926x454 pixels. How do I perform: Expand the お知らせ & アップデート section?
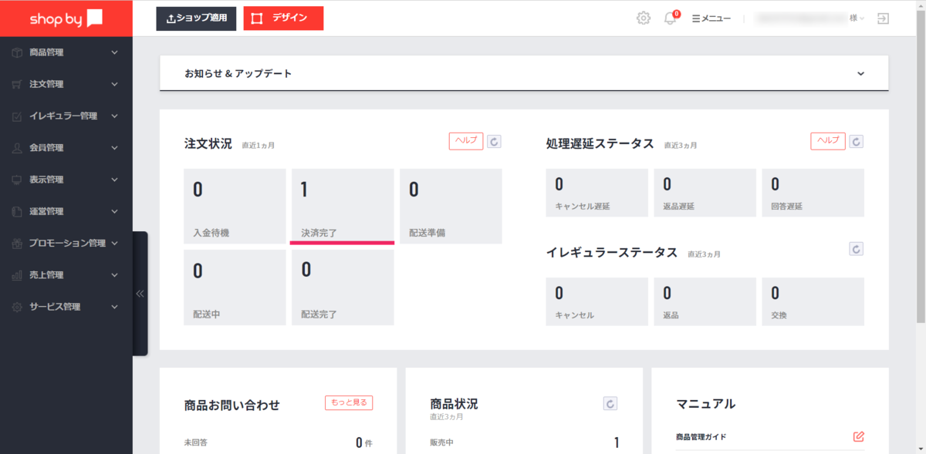tap(861, 74)
